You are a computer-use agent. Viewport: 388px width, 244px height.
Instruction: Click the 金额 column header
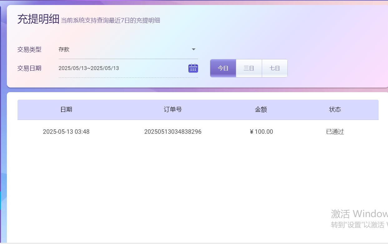(x=261, y=109)
